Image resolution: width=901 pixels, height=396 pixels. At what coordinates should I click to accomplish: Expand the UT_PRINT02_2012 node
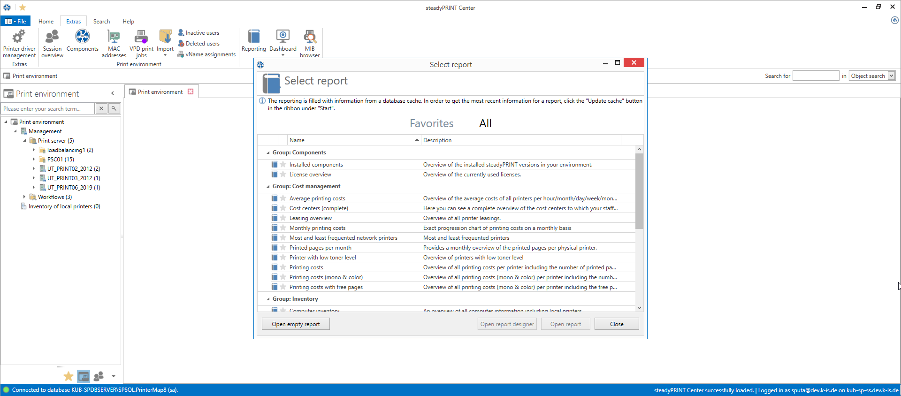tap(34, 168)
